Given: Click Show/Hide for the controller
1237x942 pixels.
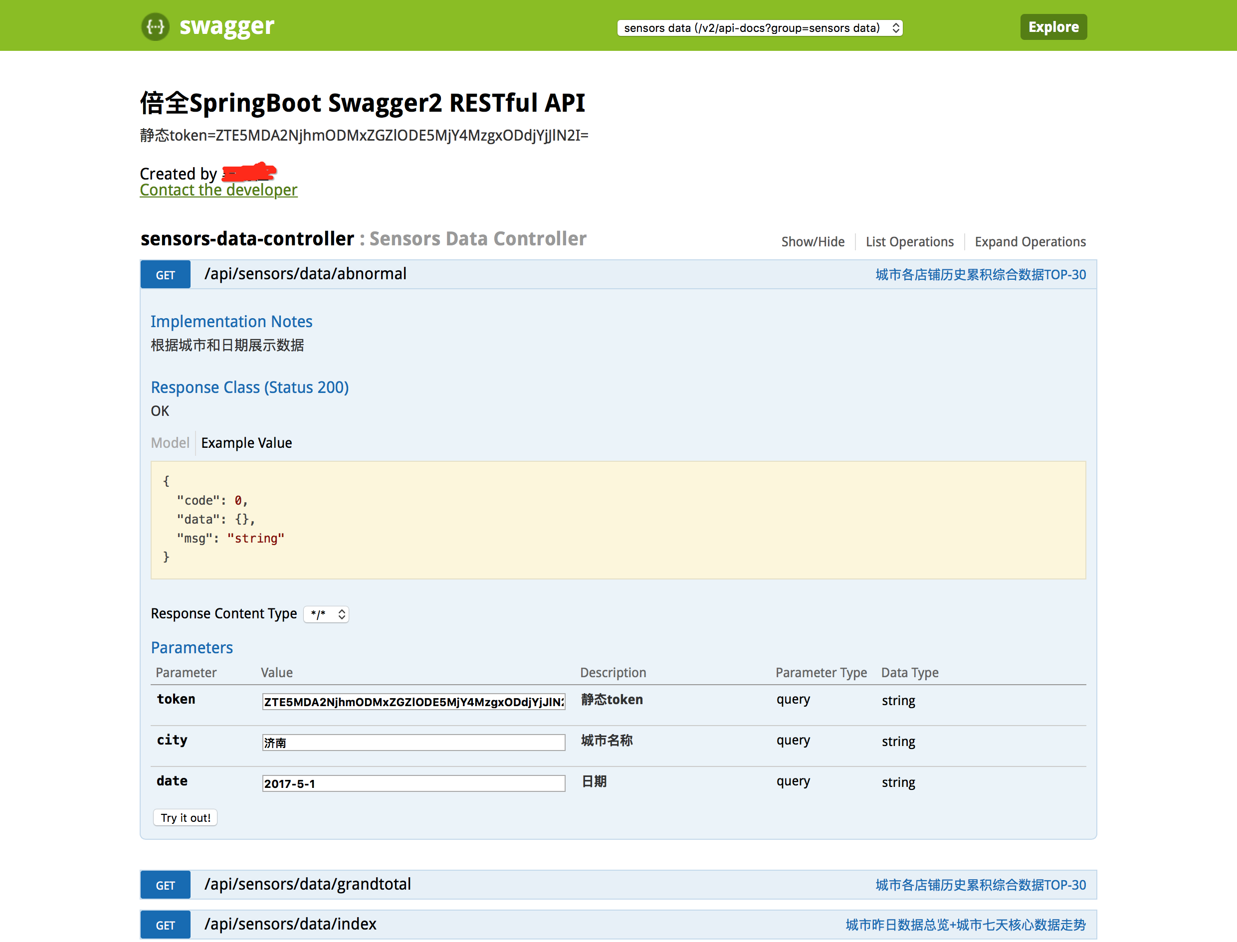Looking at the screenshot, I should point(813,242).
